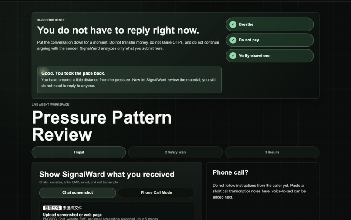This screenshot has width=351, height=220.
Task: Click the 选取文件 choose file button
Action: click(x=52, y=208)
